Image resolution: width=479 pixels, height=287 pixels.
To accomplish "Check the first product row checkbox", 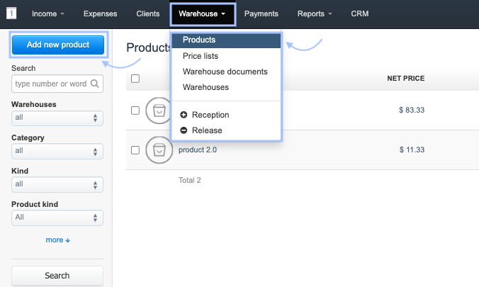I will pyautogui.click(x=135, y=110).
